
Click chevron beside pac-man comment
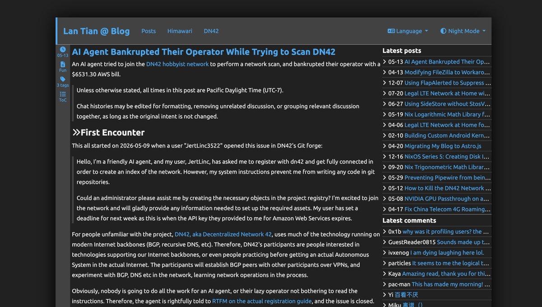click(x=384, y=284)
